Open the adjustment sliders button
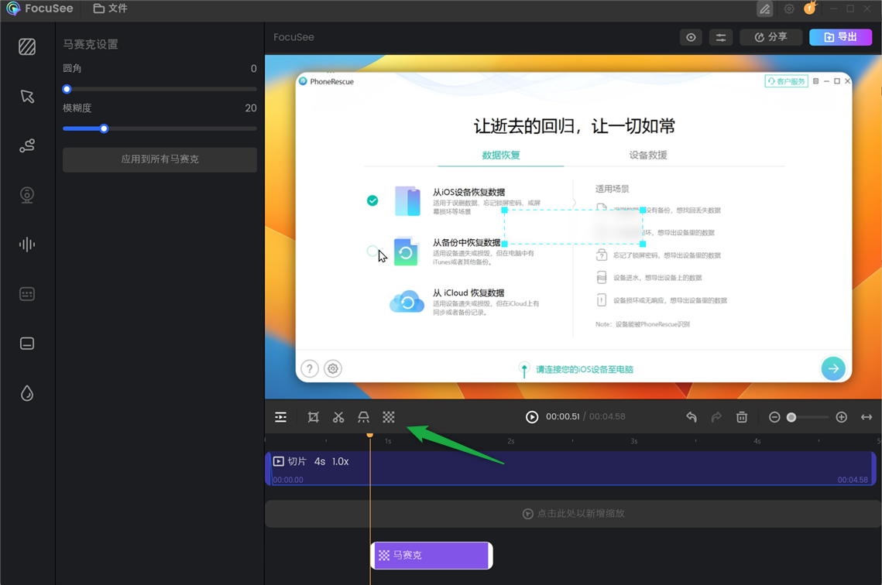This screenshot has height=585, width=882. pyautogui.click(x=721, y=38)
